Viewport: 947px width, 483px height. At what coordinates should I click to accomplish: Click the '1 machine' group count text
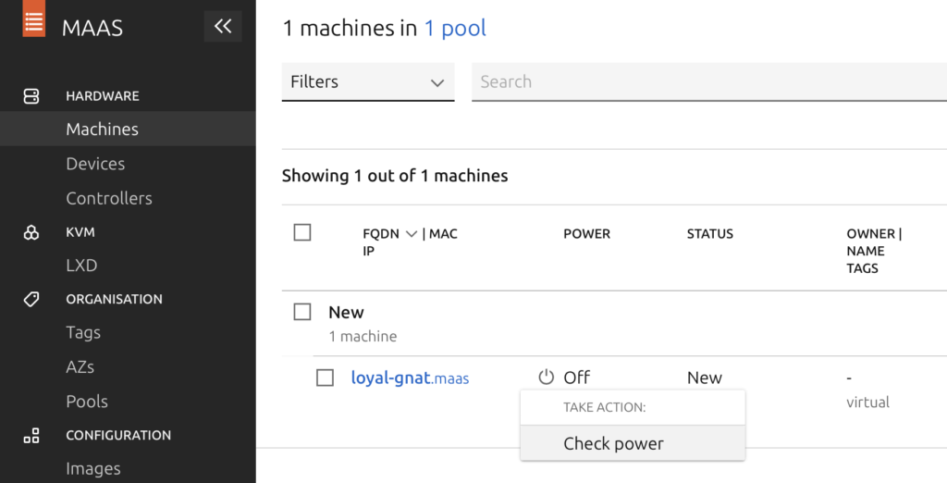coord(363,336)
